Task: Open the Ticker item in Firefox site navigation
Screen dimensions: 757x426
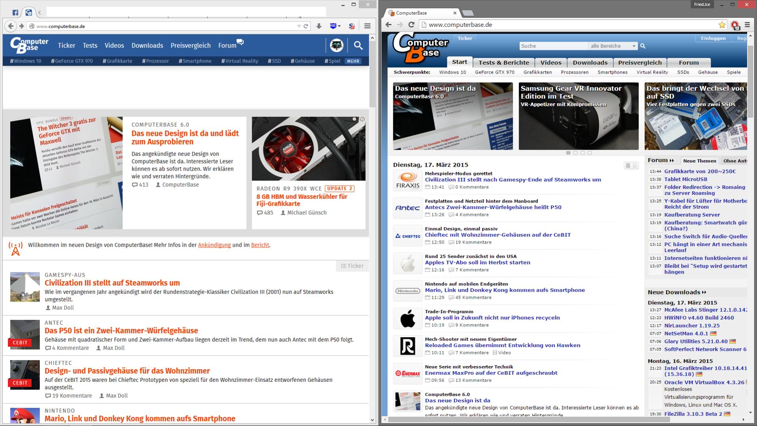Action: (x=66, y=45)
